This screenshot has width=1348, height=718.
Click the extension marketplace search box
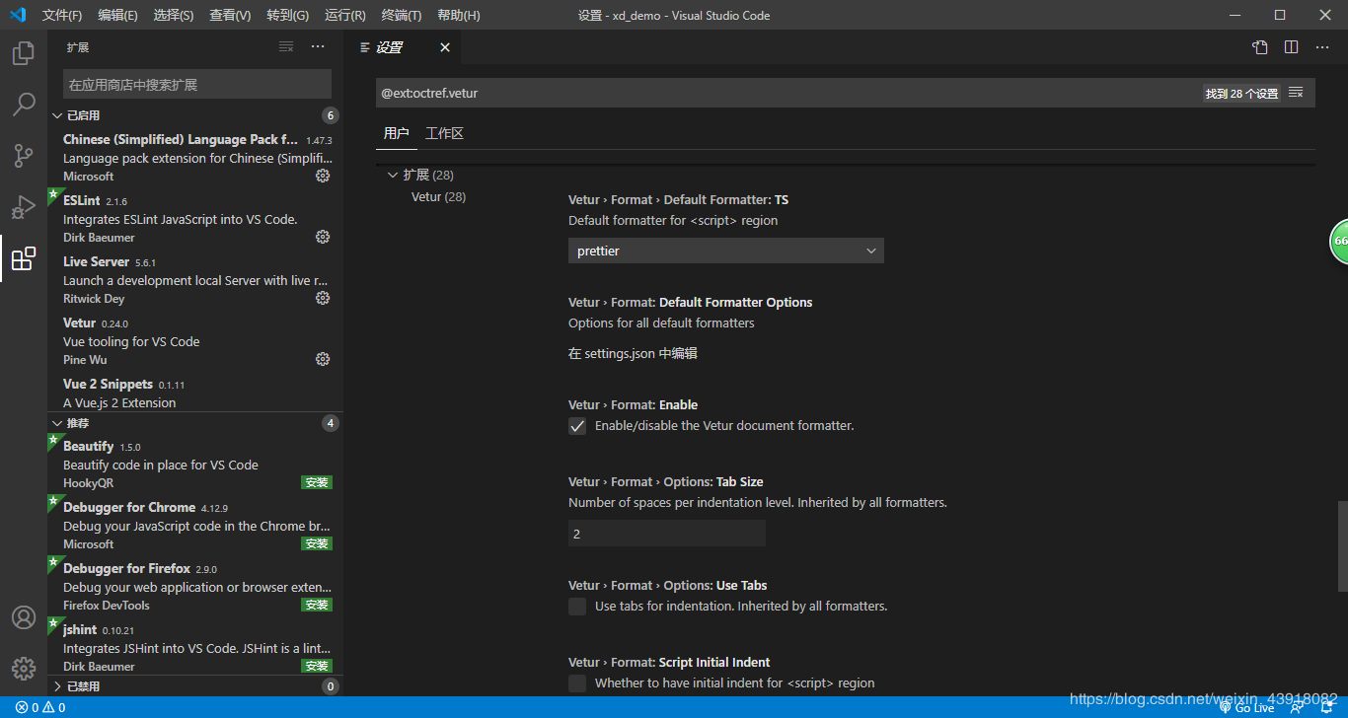click(x=197, y=85)
